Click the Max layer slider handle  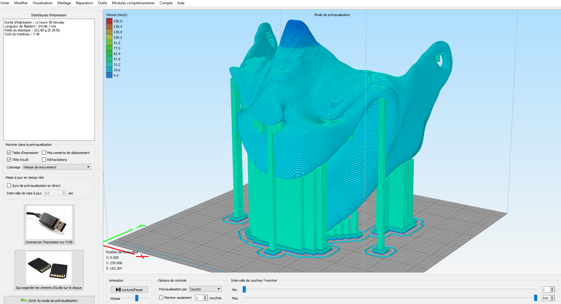coord(536,298)
